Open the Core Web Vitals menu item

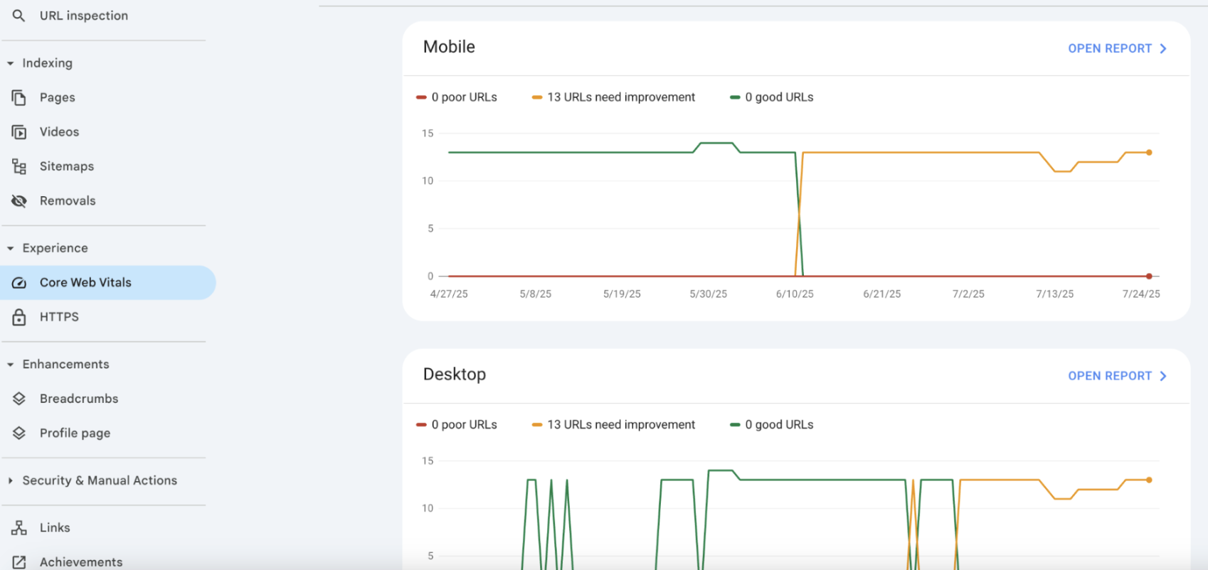[85, 282]
